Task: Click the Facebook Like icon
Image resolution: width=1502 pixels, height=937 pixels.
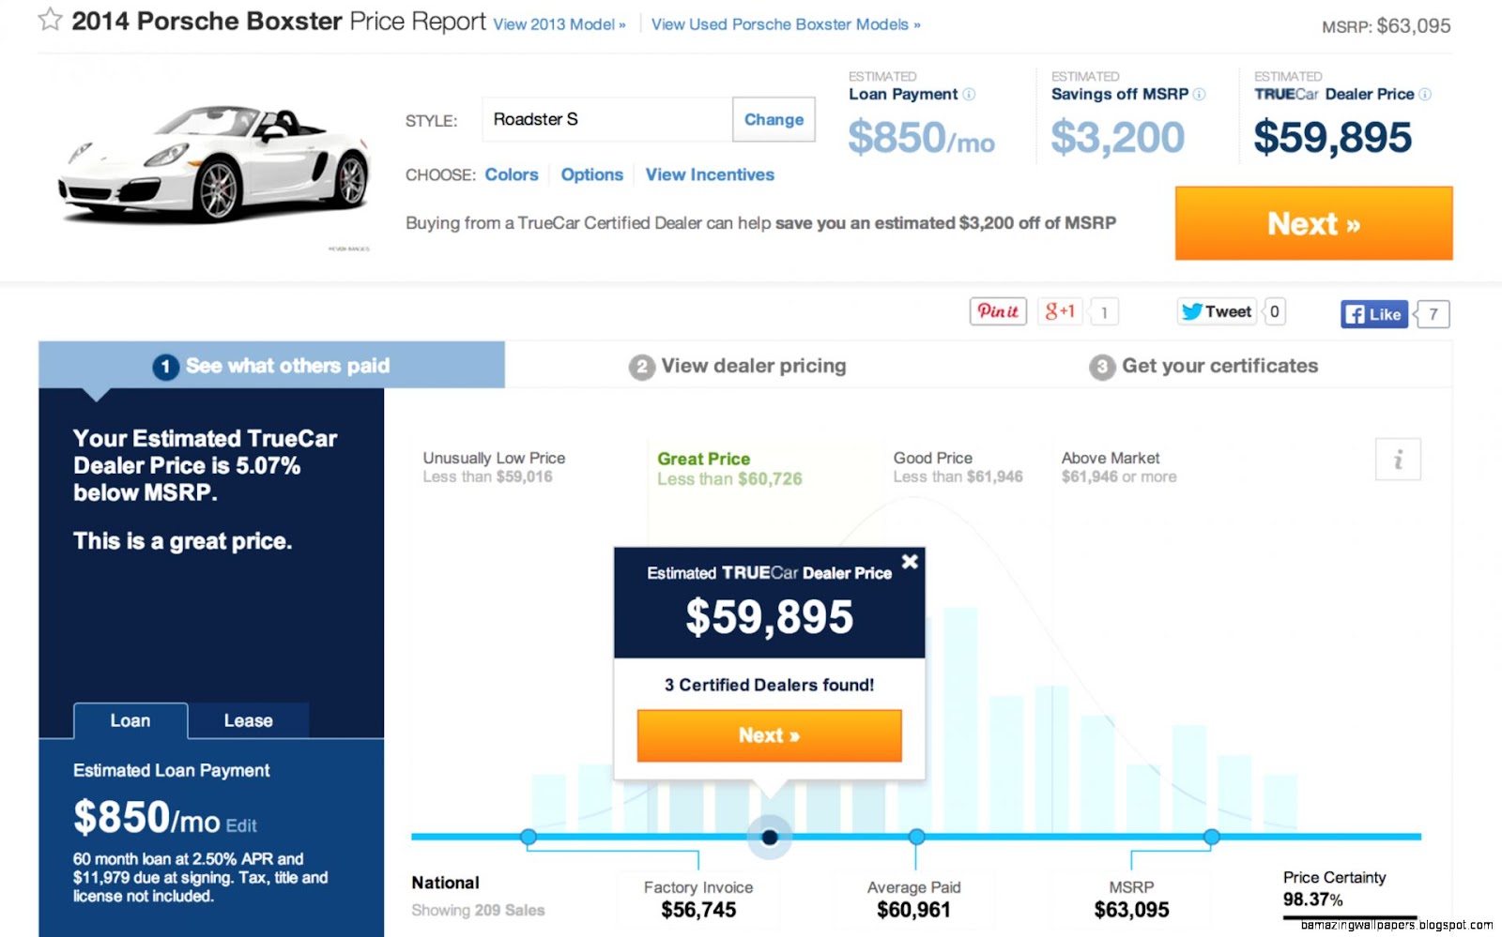Action: [1373, 313]
